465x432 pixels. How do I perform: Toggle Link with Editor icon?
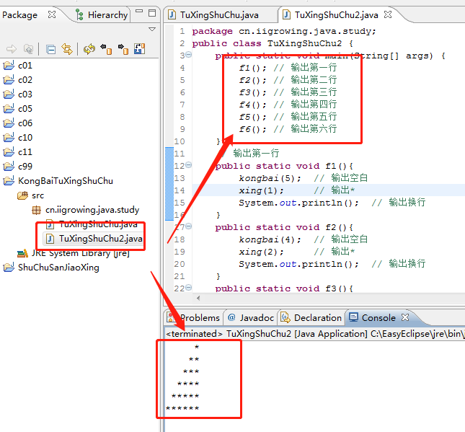click(x=67, y=49)
